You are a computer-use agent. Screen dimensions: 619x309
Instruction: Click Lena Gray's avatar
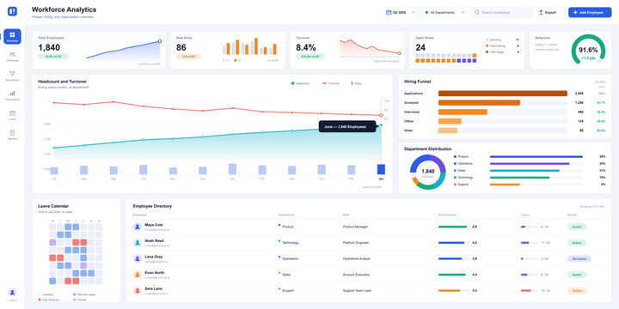tap(137, 258)
